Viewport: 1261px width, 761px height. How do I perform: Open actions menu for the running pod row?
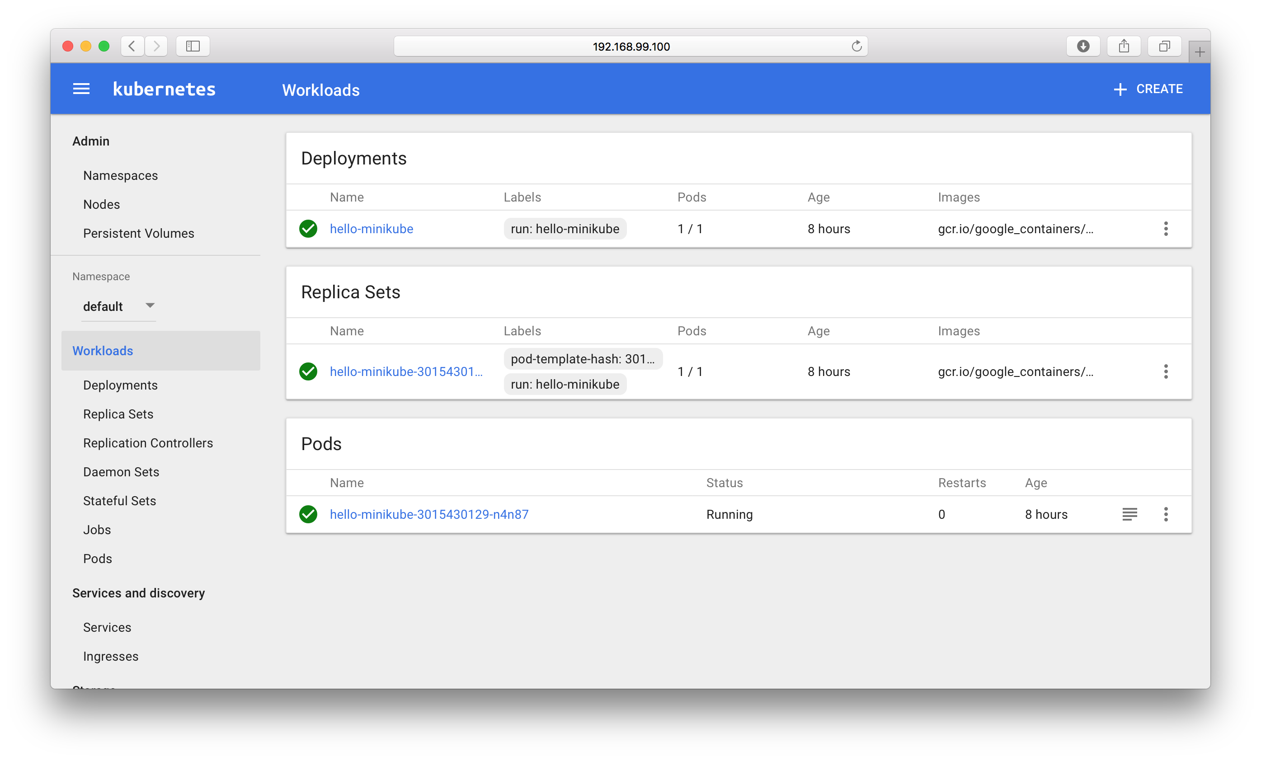(x=1166, y=514)
